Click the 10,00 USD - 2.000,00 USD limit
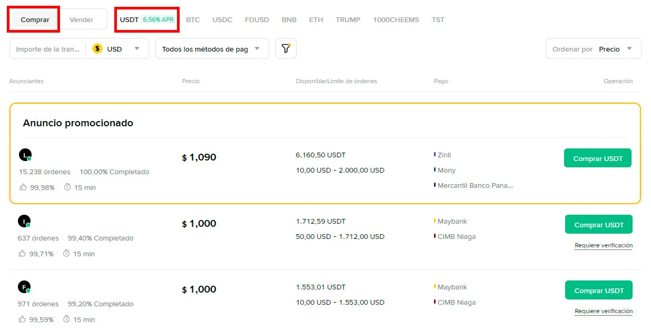The width and height of the screenshot is (651, 331). 340,170
